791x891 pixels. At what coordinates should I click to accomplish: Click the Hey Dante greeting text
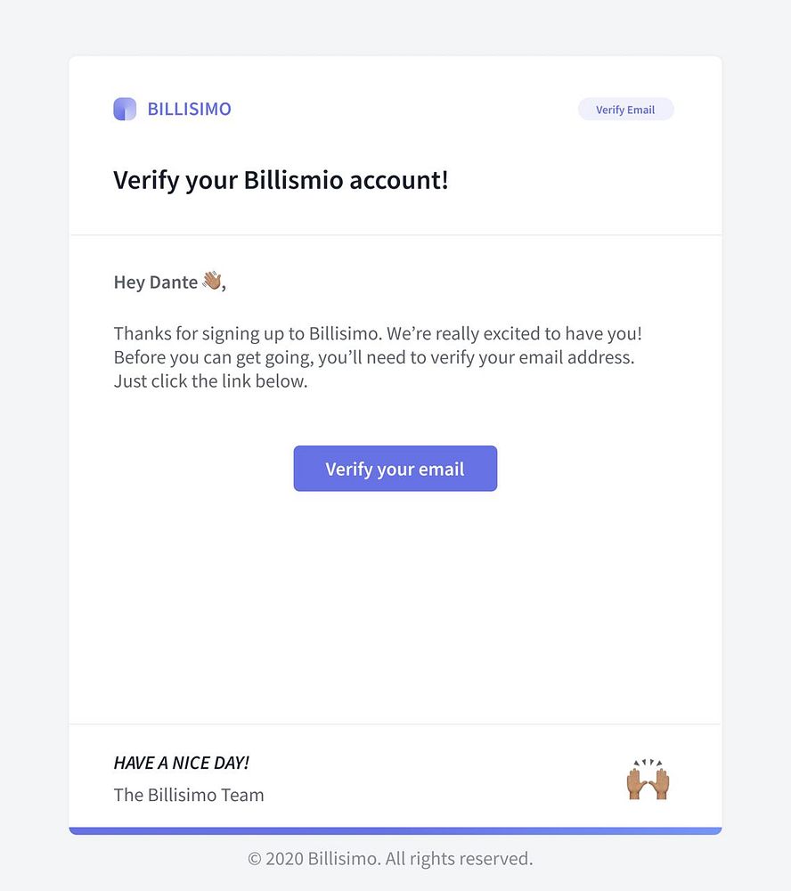(x=156, y=282)
